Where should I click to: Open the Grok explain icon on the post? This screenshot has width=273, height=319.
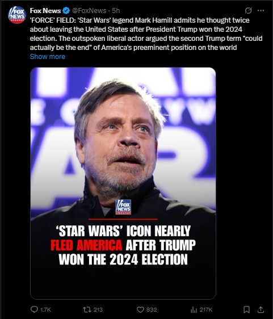(248, 11)
